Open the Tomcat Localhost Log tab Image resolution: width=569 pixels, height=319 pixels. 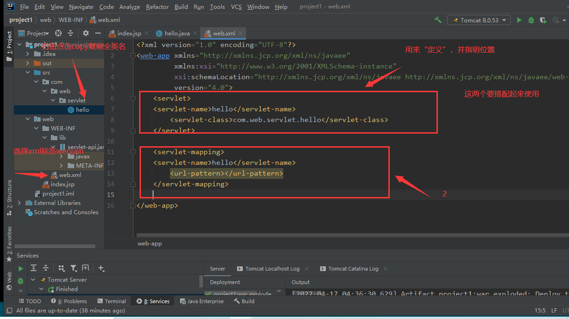point(273,268)
